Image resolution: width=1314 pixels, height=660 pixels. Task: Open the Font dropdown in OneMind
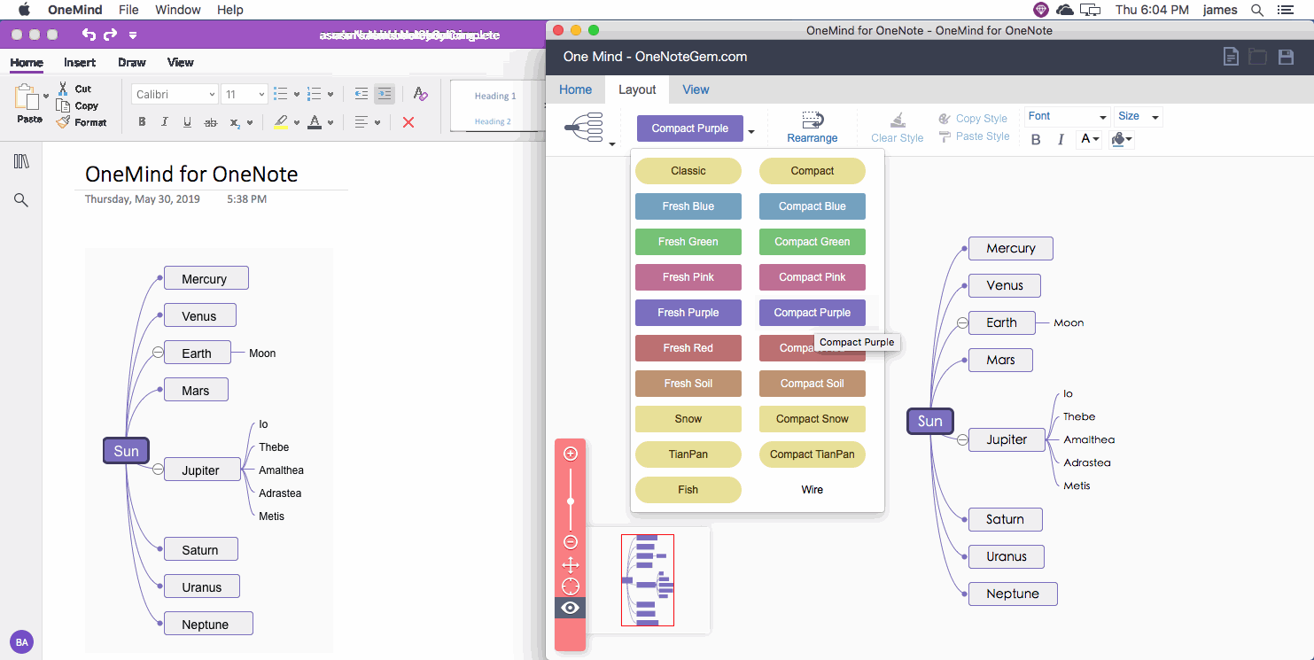(1068, 117)
